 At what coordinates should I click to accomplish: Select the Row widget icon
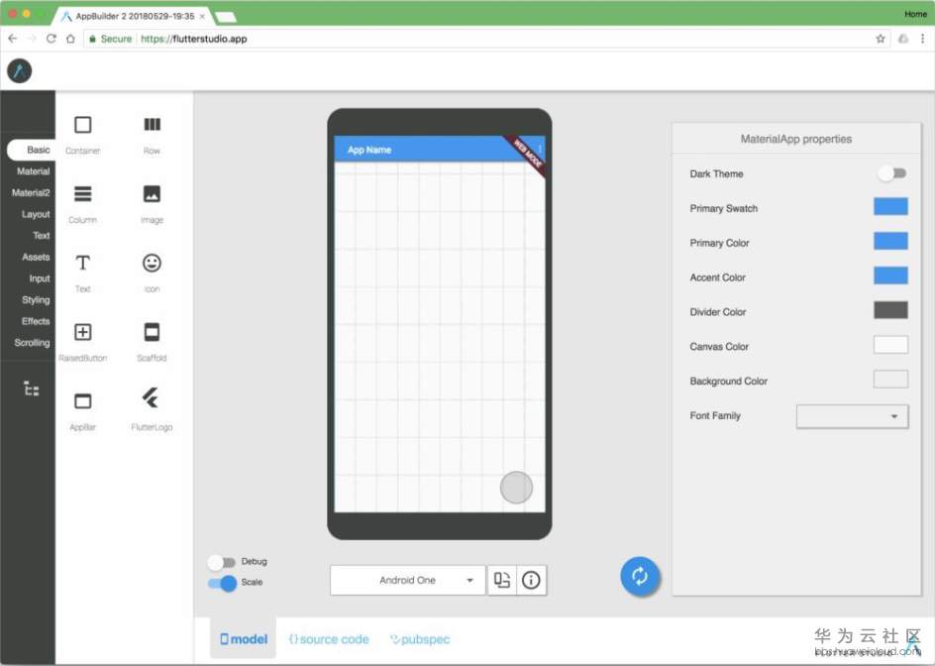pyautogui.click(x=153, y=124)
